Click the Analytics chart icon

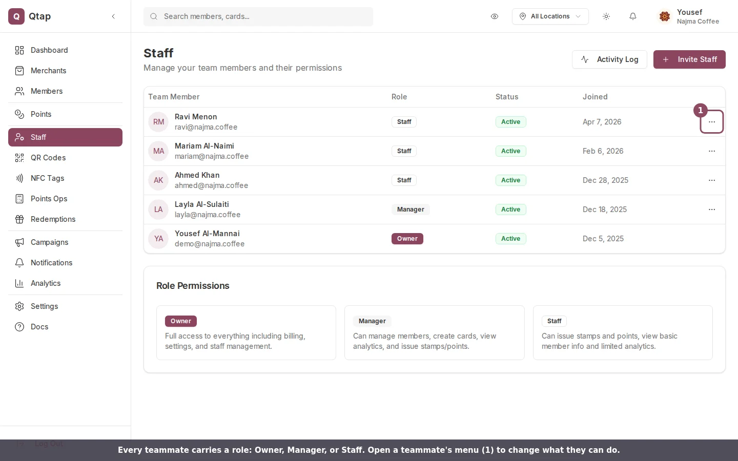pos(19,283)
